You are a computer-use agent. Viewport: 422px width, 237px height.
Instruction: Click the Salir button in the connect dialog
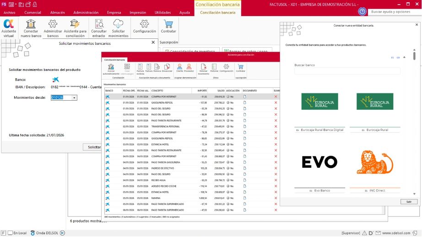click(409, 202)
